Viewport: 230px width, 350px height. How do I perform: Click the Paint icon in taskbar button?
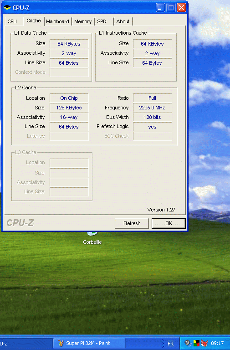point(61,343)
